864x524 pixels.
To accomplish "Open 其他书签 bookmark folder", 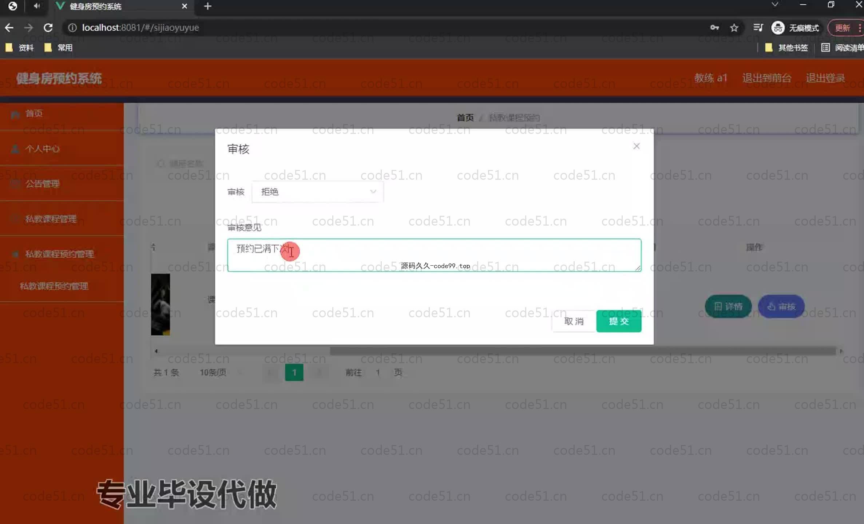I will [786, 48].
